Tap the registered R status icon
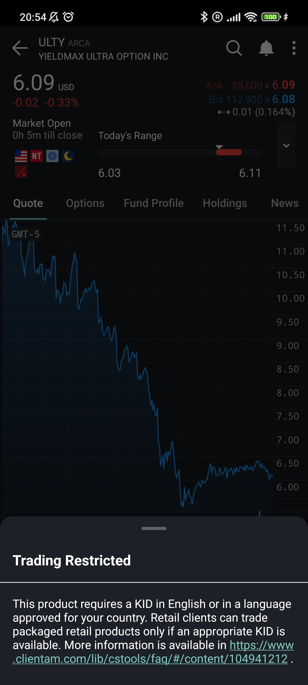 coord(217,17)
